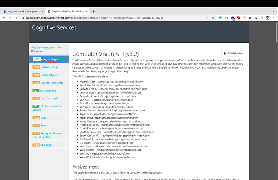The width and height of the screenshot is (278, 180).
Task: Open the Chrome three-dot menu
Action: click(x=274, y=18)
